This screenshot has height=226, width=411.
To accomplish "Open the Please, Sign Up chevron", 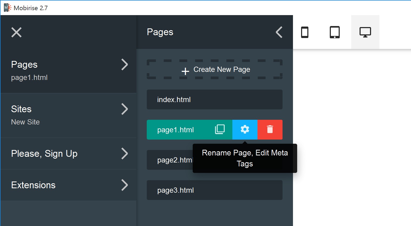I will (x=125, y=154).
